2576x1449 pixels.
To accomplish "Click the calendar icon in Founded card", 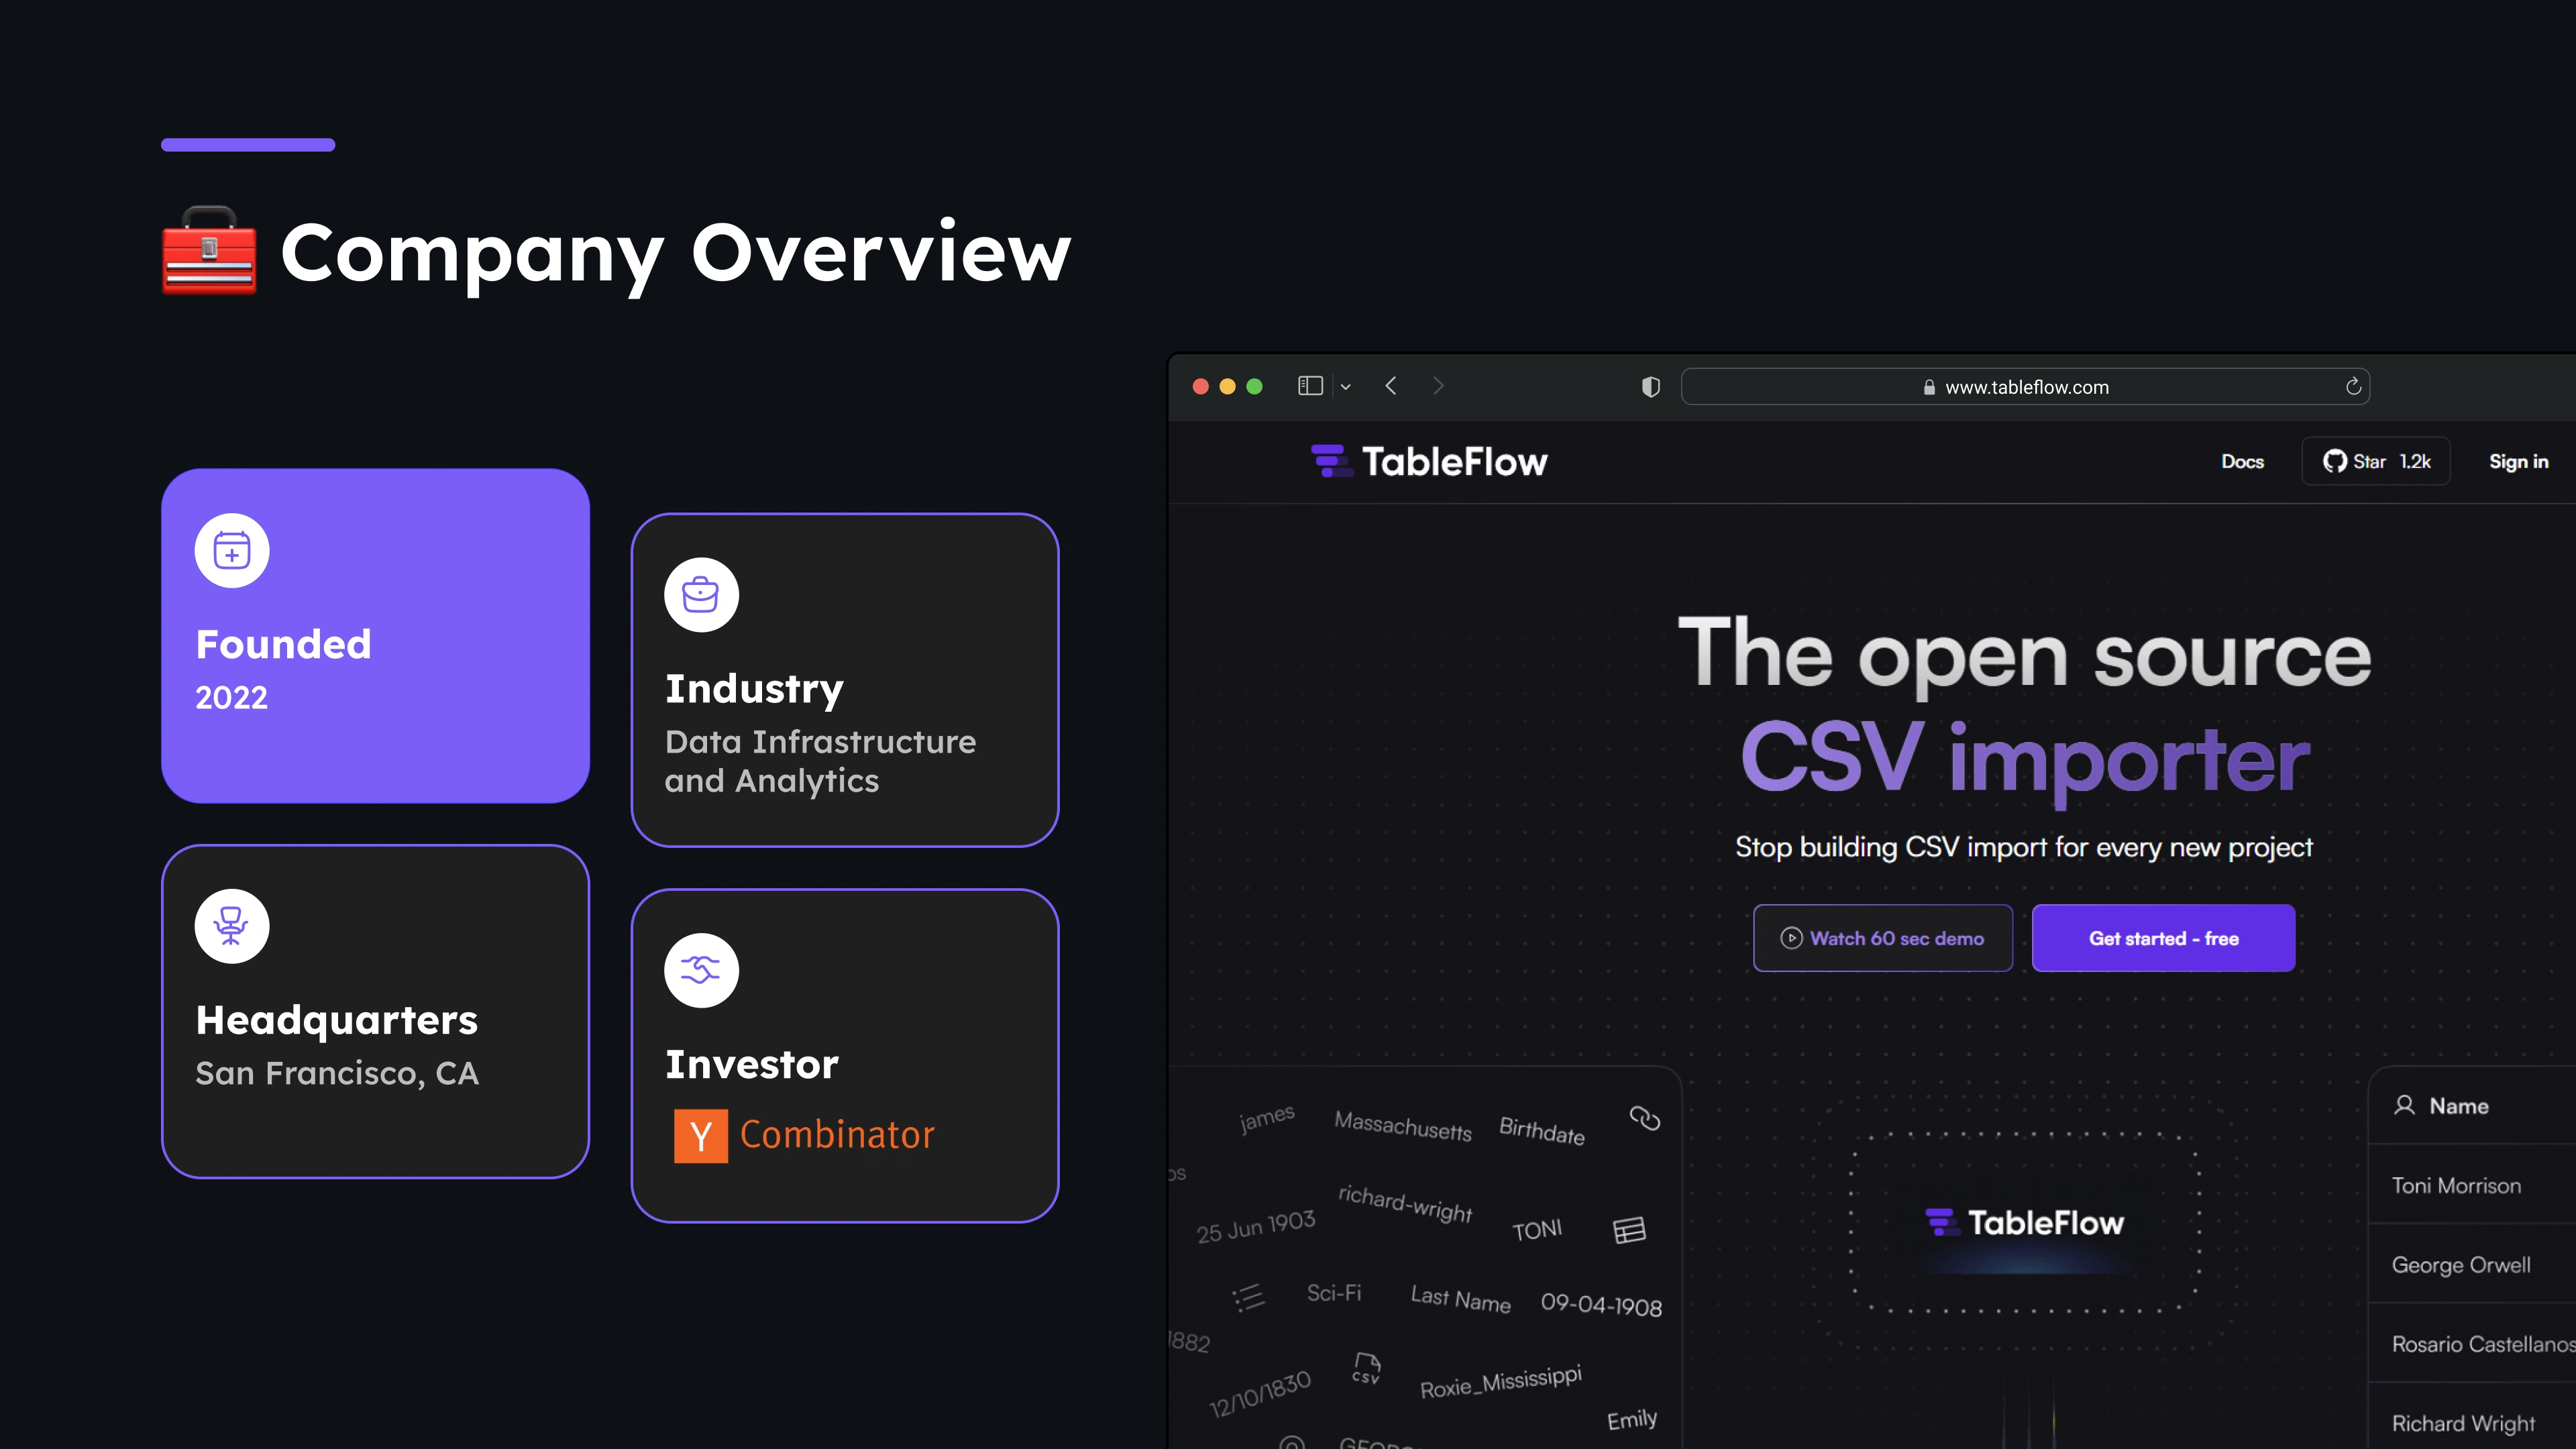I will (232, 550).
